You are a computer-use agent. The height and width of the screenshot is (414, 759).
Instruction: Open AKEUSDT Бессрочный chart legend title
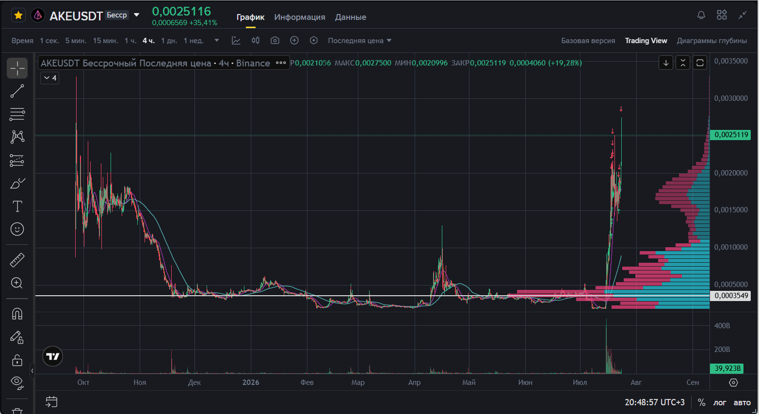click(x=155, y=63)
